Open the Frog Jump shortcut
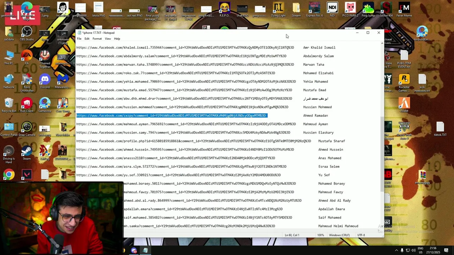This screenshot has height=255, width=454. [x=369, y=10]
